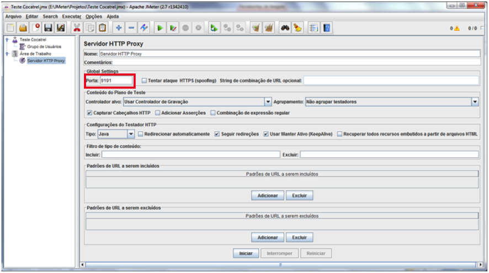This screenshot has width=489, height=273.
Task: Click the Close test plan icon
Action: point(35,28)
